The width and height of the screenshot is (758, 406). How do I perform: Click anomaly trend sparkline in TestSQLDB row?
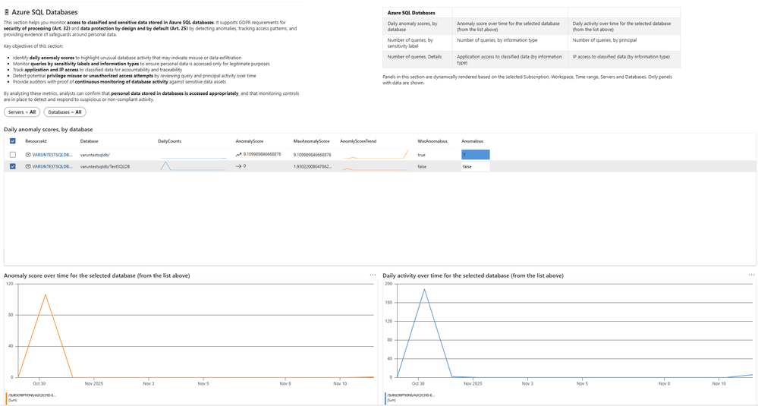point(376,168)
